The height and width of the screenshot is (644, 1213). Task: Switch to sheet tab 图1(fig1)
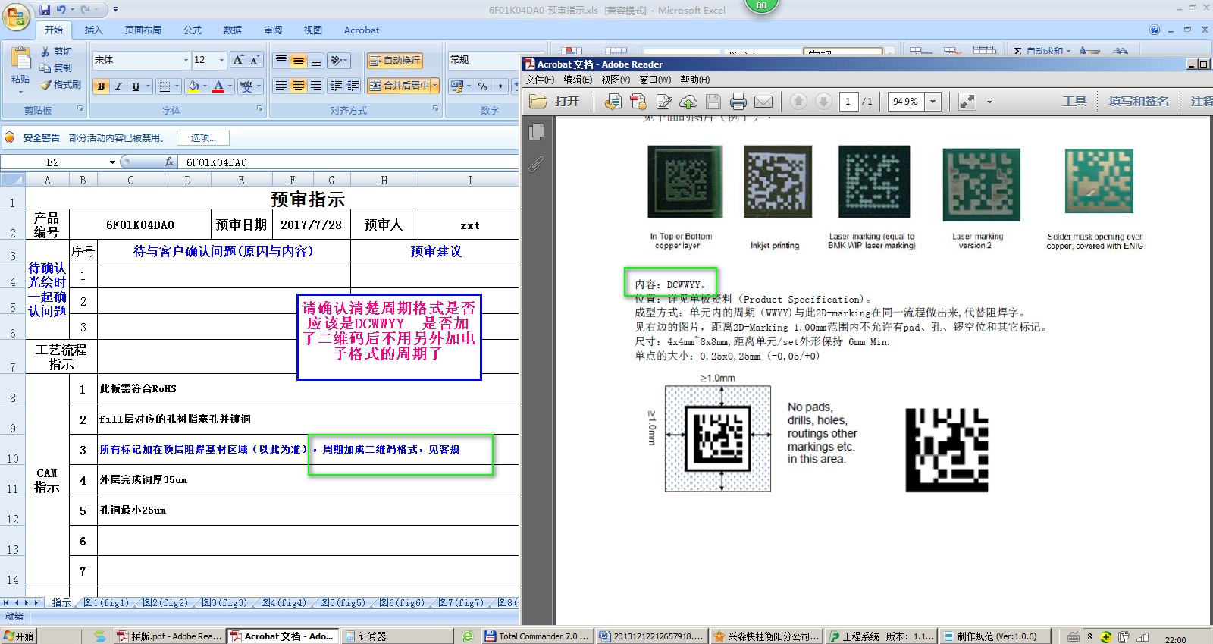coord(107,602)
